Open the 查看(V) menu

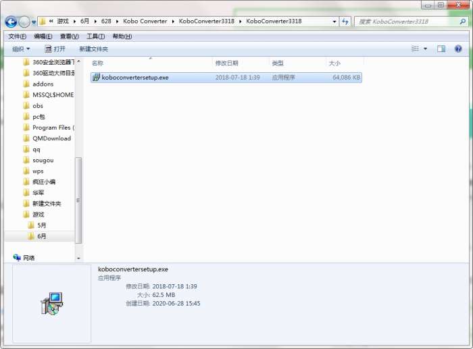pyautogui.click(x=70, y=36)
